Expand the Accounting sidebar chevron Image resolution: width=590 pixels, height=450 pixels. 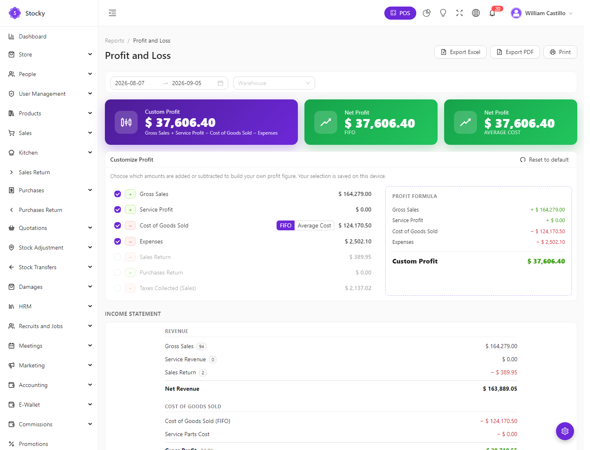pos(90,385)
